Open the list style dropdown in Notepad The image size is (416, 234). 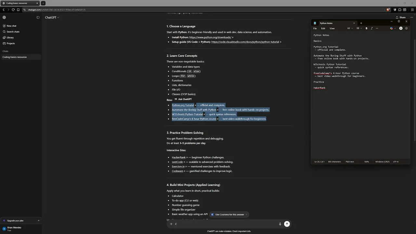[x=358, y=28]
